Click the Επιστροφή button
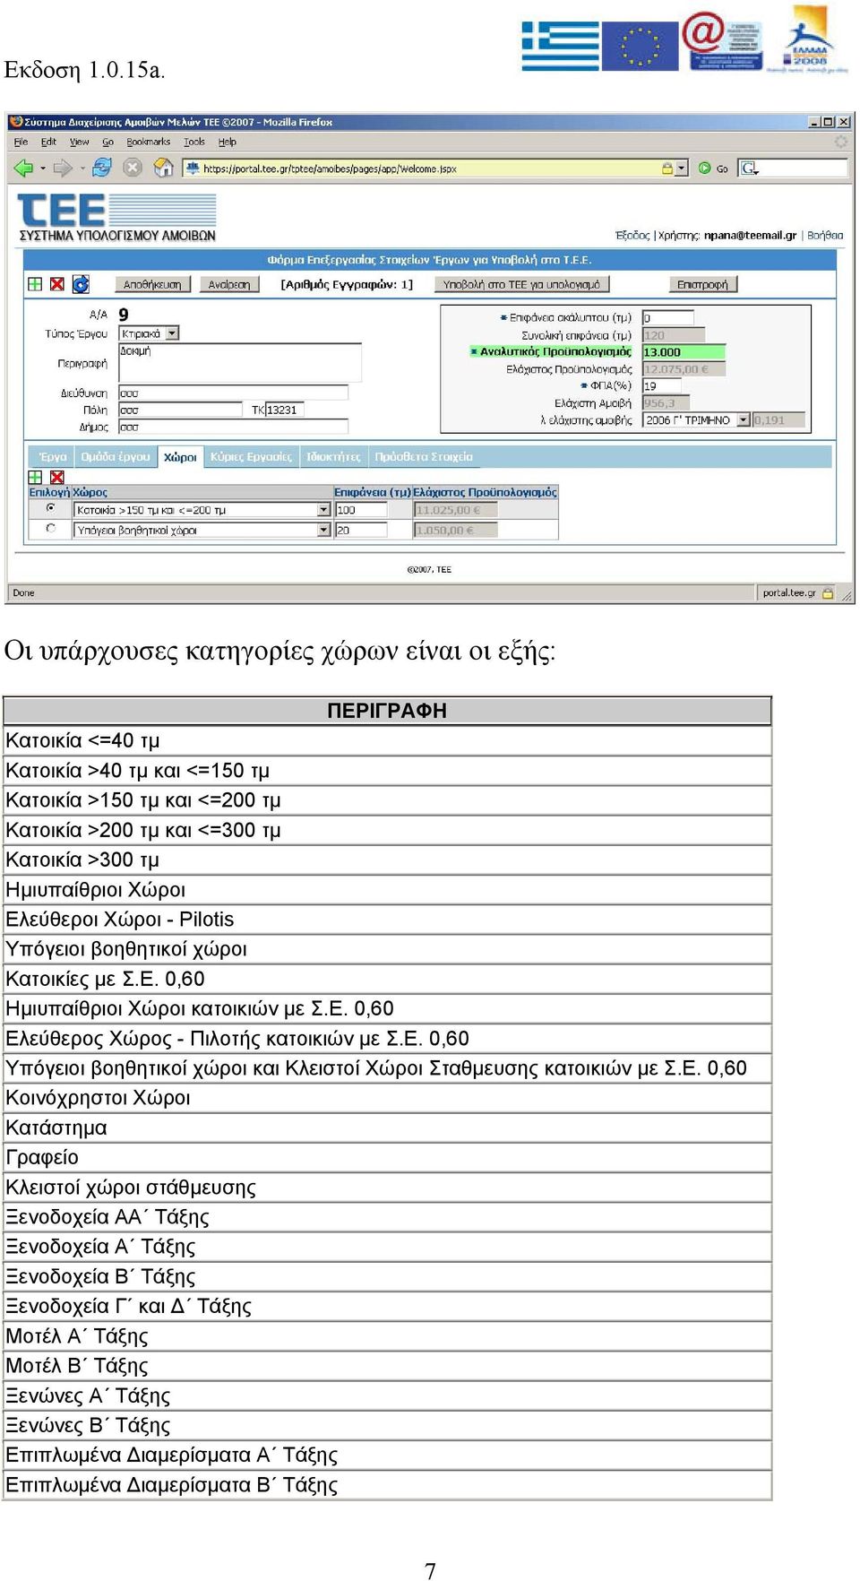The width and height of the screenshot is (860, 1581). coord(702,284)
